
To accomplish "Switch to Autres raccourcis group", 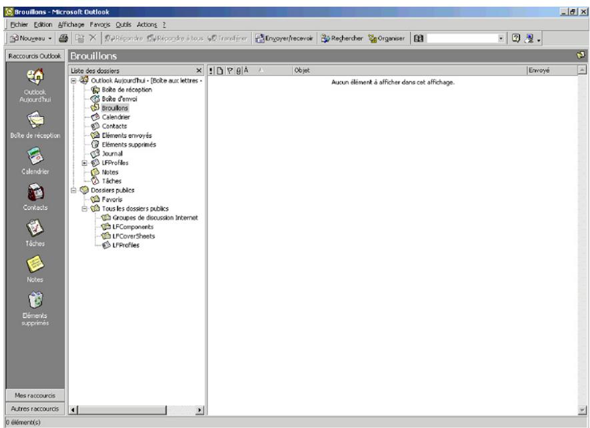I will click(x=35, y=409).
